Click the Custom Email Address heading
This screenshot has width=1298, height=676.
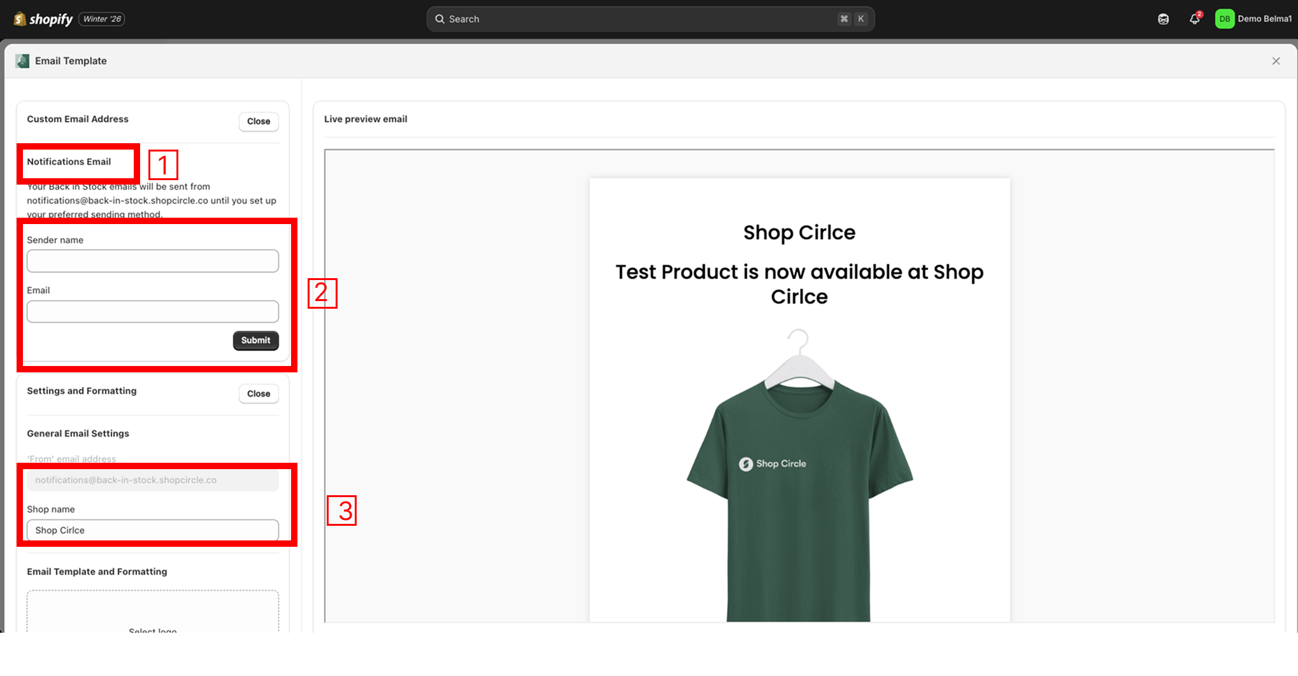(x=78, y=119)
